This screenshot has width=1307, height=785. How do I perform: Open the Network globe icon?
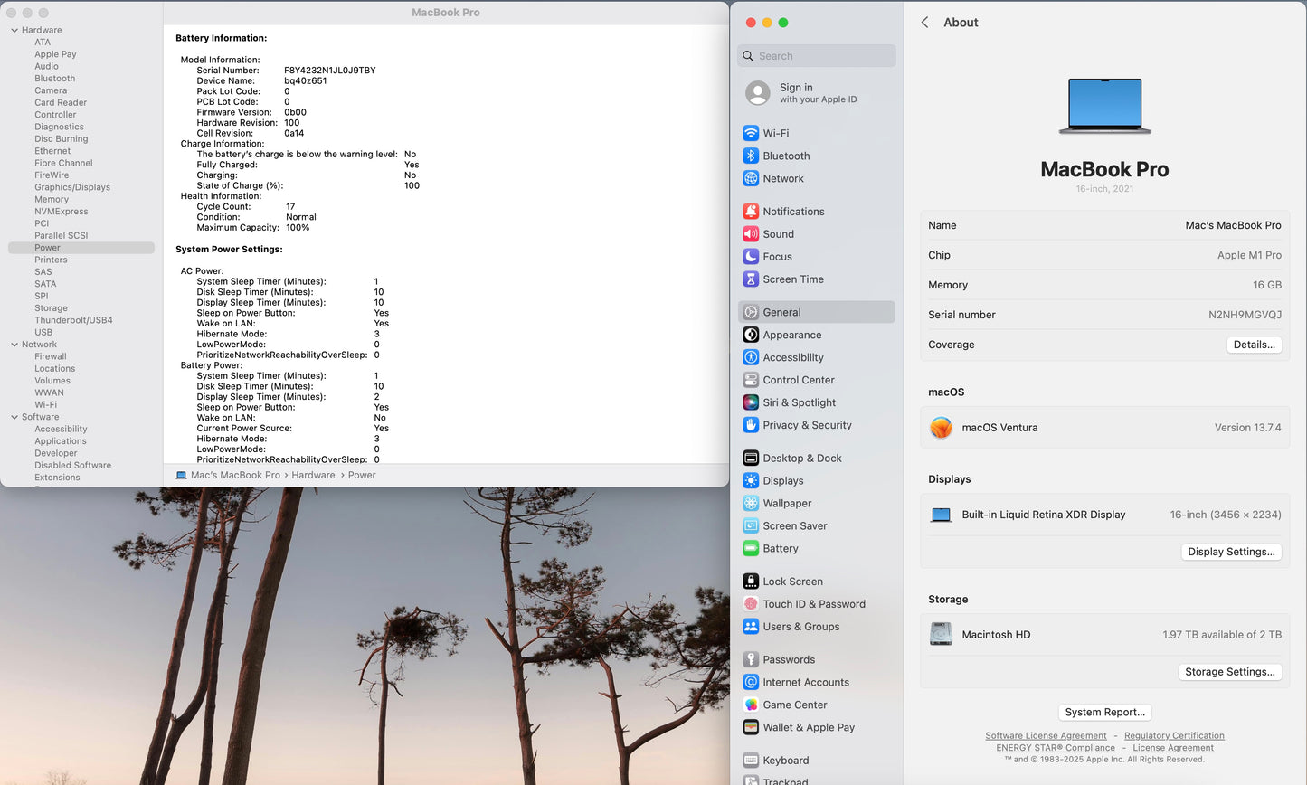[x=751, y=178]
